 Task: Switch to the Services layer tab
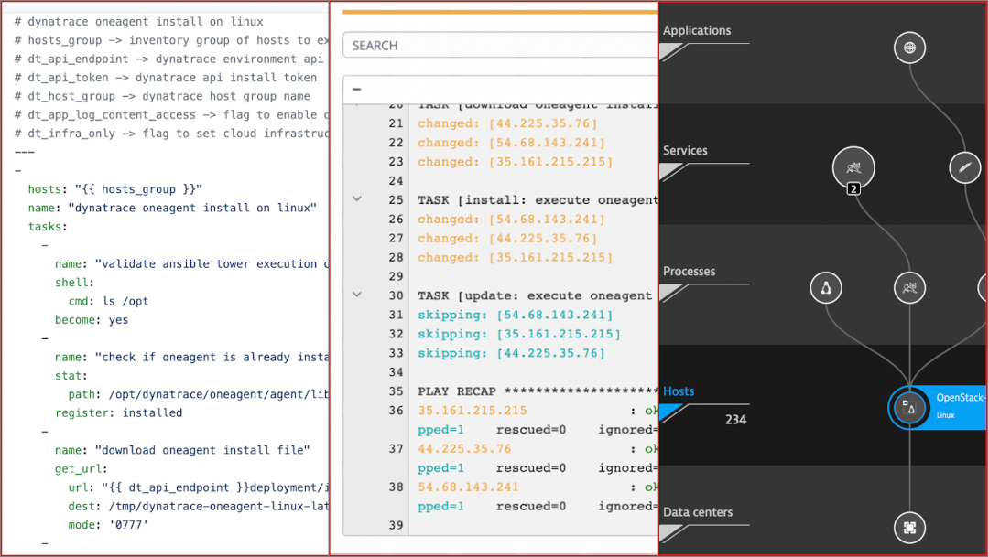[x=685, y=150]
